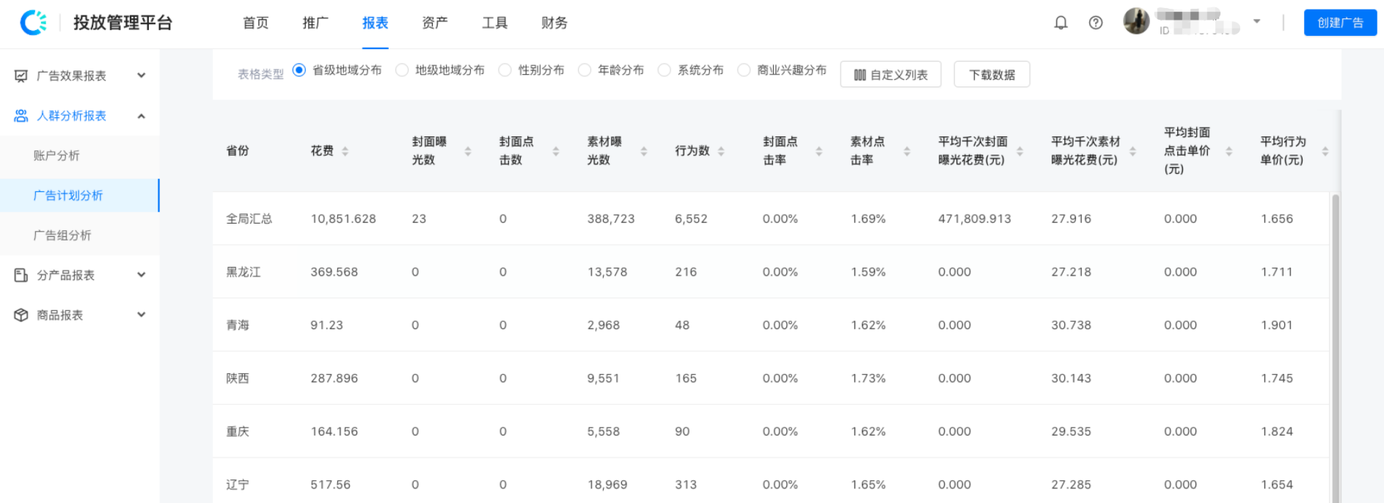Sort by 平均千次封面曝光花费 column arrows
The width and height of the screenshot is (1384, 503).
tap(1020, 151)
